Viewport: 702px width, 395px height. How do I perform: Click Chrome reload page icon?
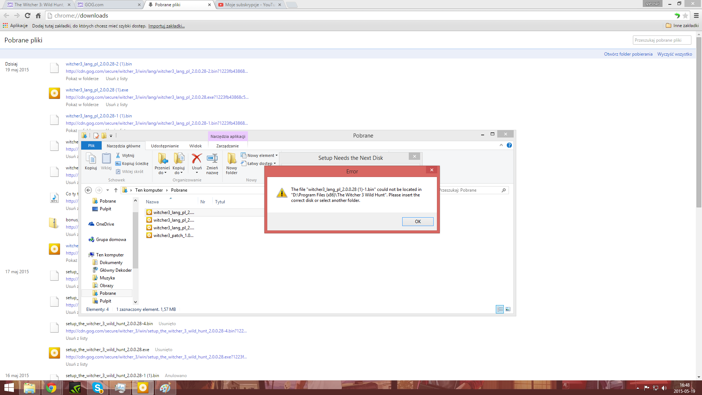pyautogui.click(x=27, y=15)
